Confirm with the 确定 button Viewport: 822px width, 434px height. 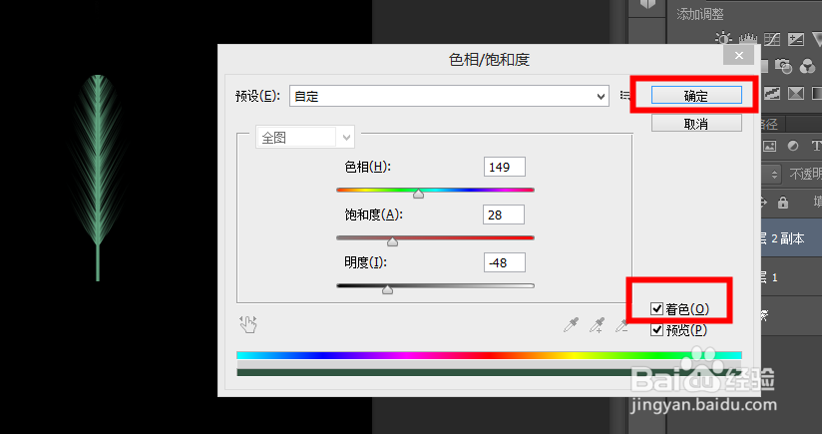click(x=696, y=96)
